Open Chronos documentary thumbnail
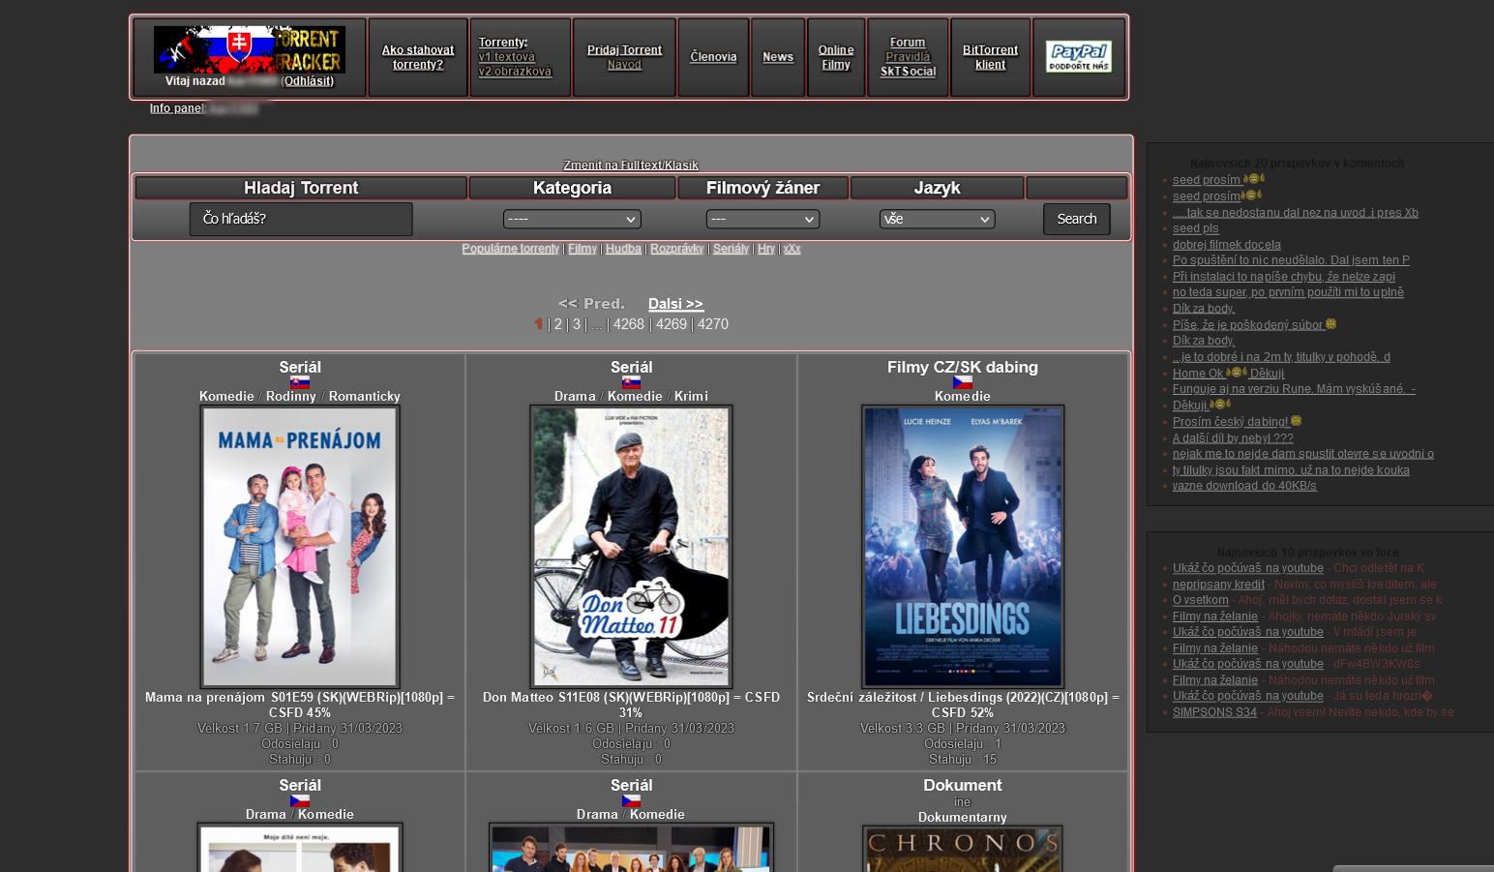 [963, 849]
